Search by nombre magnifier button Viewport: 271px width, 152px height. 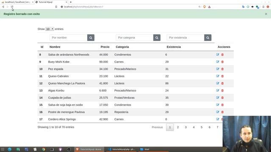tap(91, 38)
